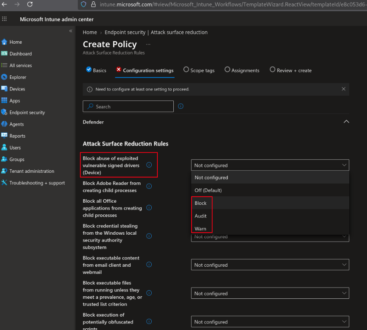Viewport: 367px width, 330px height.
Task: Select Off (Default) option
Action: pos(270,190)
